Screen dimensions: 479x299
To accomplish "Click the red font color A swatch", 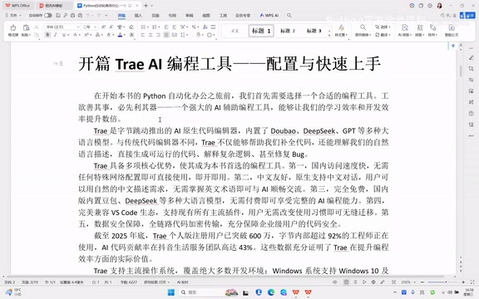I will 120,35.
